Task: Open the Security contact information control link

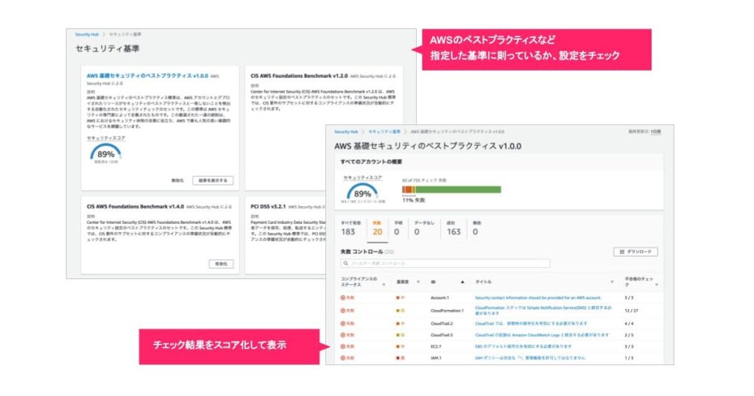Action: click(538, 298)
